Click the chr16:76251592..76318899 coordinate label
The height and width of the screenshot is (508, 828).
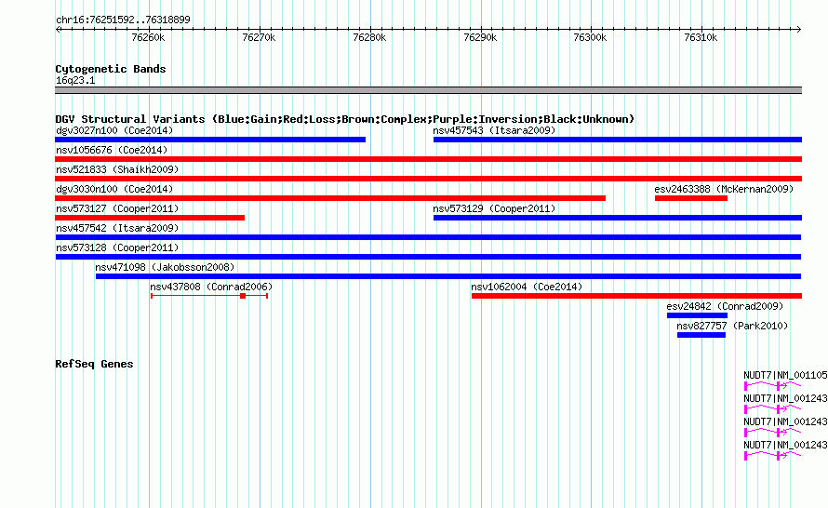[123, 20]
